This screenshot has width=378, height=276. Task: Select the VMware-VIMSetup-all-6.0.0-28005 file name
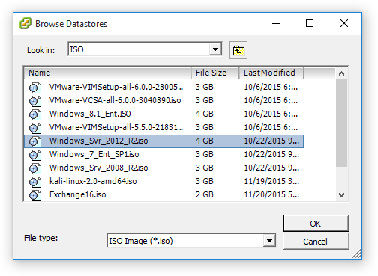[116, 87]
